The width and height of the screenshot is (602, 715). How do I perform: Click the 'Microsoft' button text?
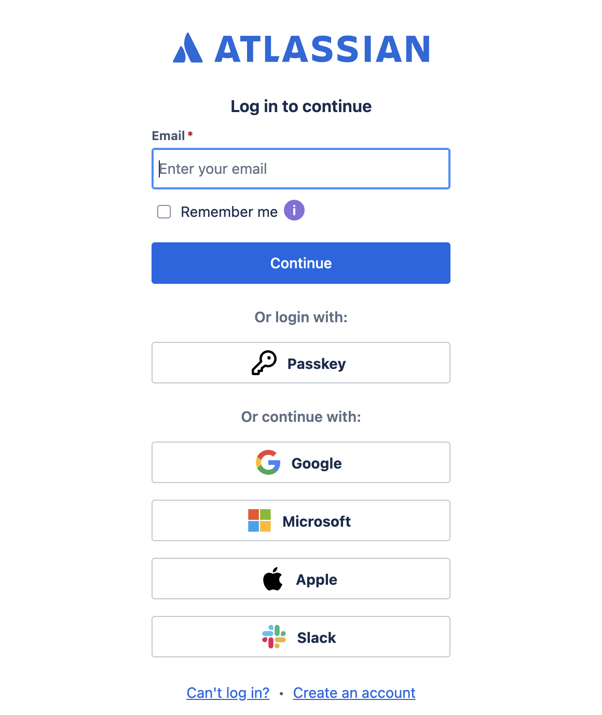pyautogui.click(x=317, y=521)
